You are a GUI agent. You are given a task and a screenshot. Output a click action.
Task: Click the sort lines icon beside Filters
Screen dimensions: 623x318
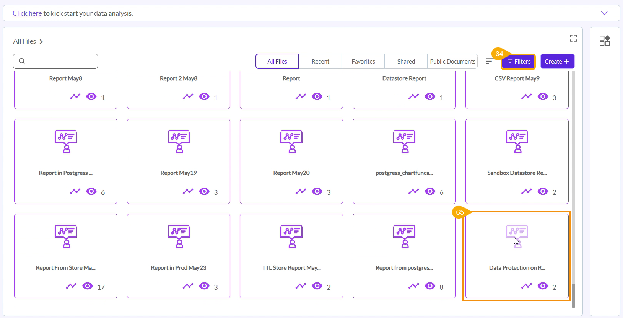coord(489,61)
